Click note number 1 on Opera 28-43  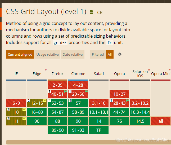tap(111, 101)
